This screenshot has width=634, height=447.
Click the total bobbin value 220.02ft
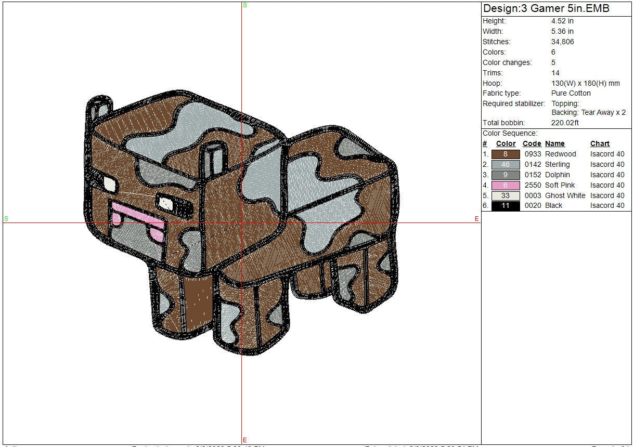(x=565, y=123)
